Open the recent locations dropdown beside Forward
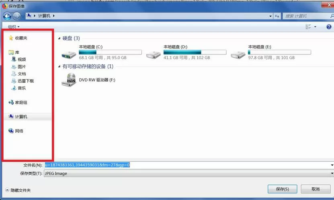334x200 pixels. point(23,16)
